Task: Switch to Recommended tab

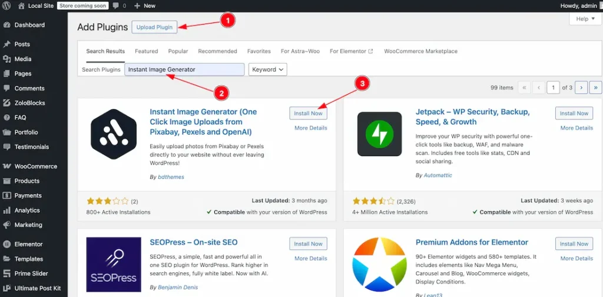Action: pos(218,51)
